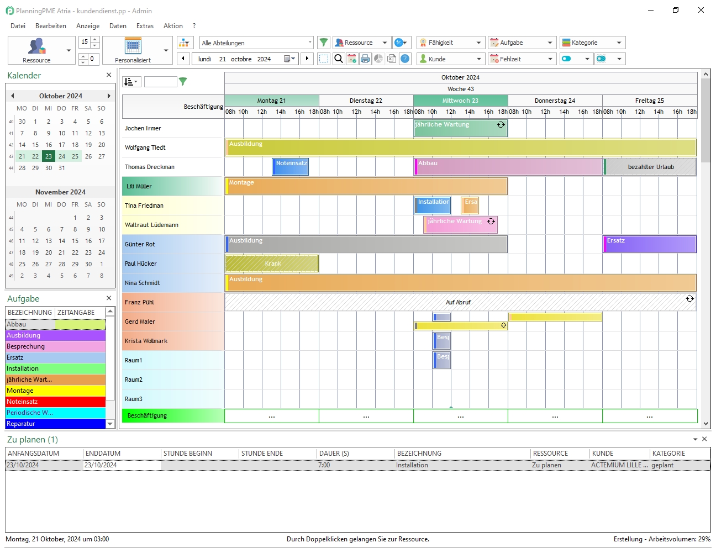Open the help question mark icon

405,59
